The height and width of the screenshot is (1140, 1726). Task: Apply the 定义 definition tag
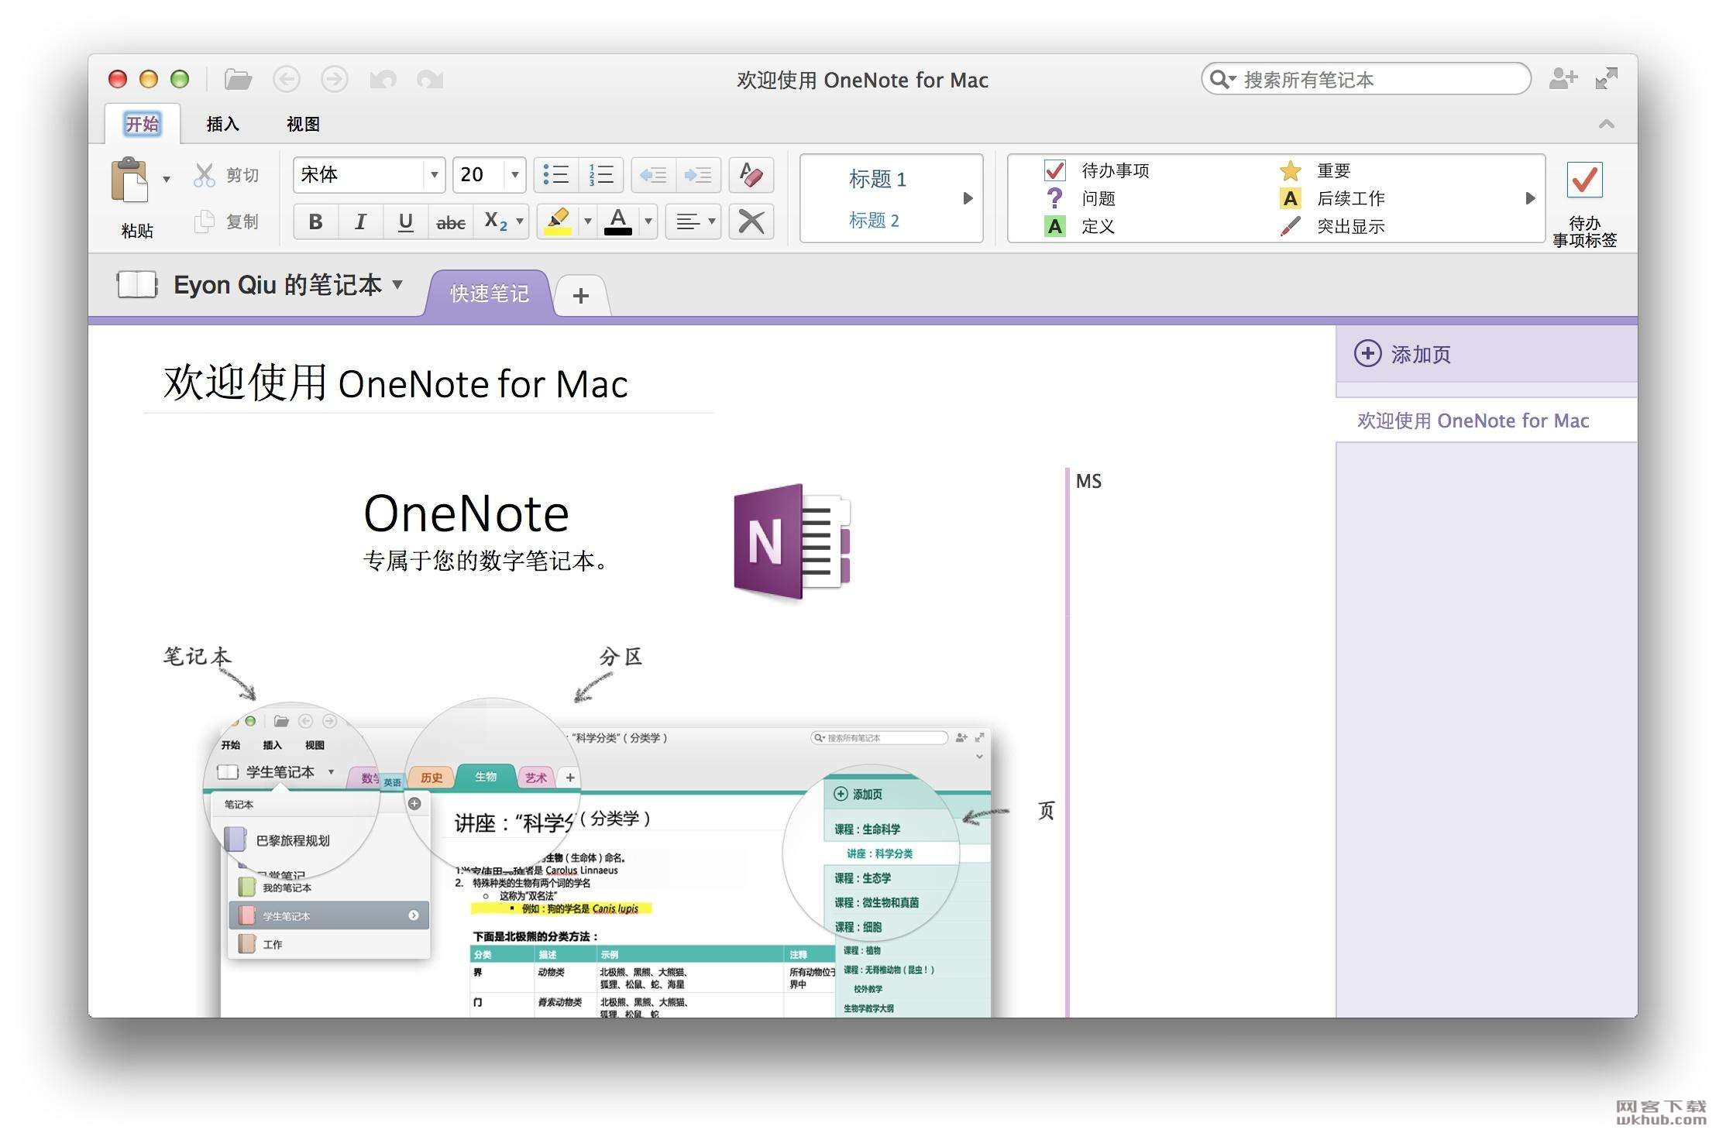pyautogui.click(x=1081, y=226)
